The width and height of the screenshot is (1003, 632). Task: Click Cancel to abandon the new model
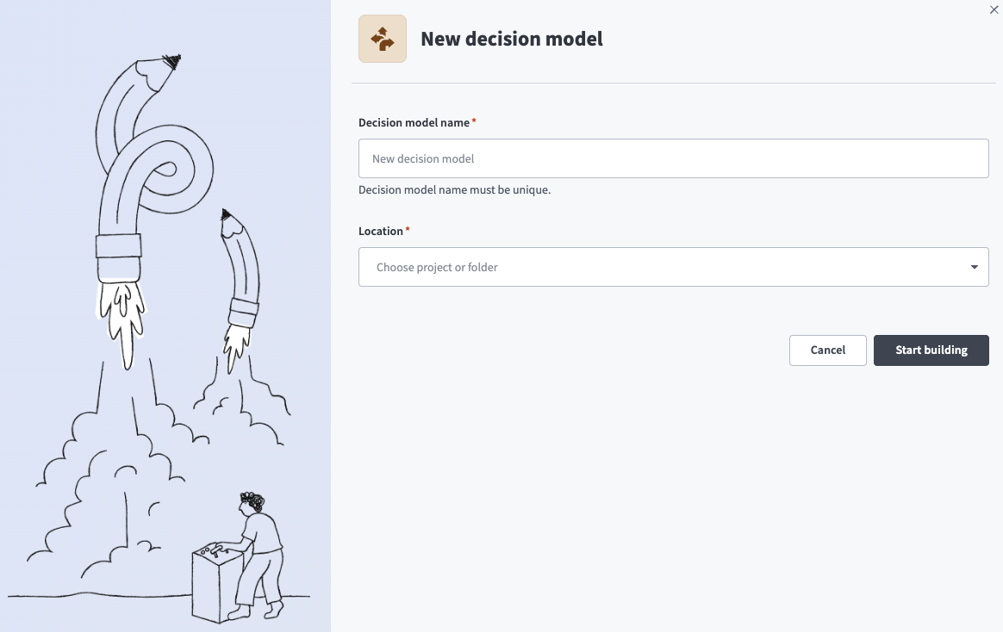(827, 350)
